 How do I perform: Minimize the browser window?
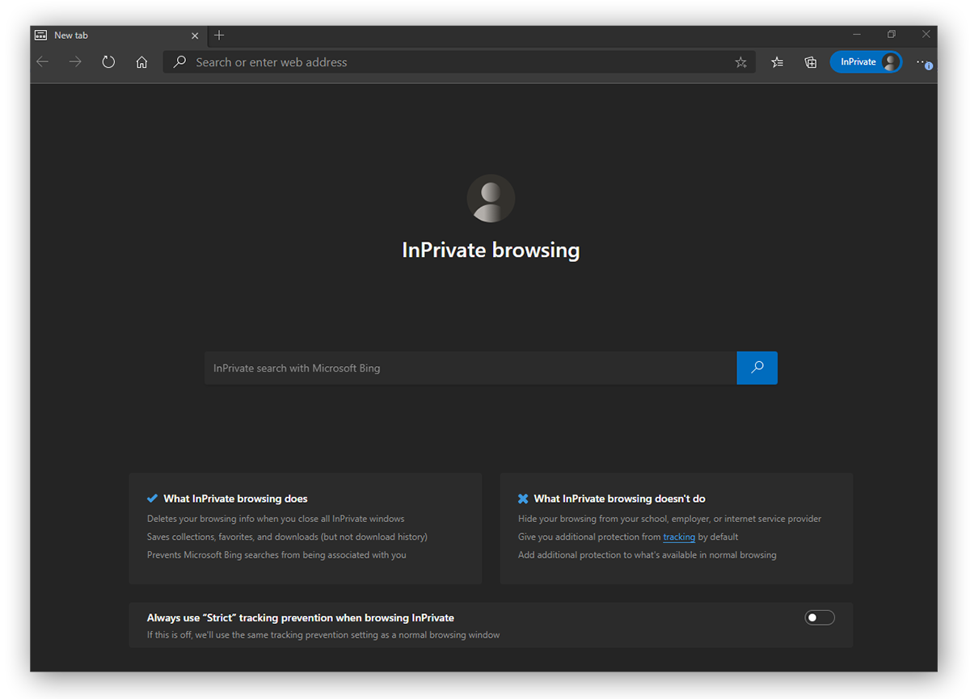857,35
